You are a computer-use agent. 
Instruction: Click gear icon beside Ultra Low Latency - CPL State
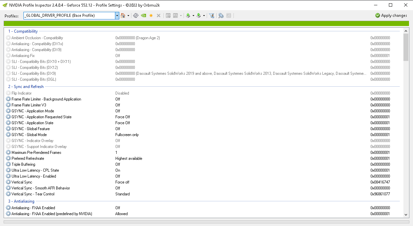[8, 170]
